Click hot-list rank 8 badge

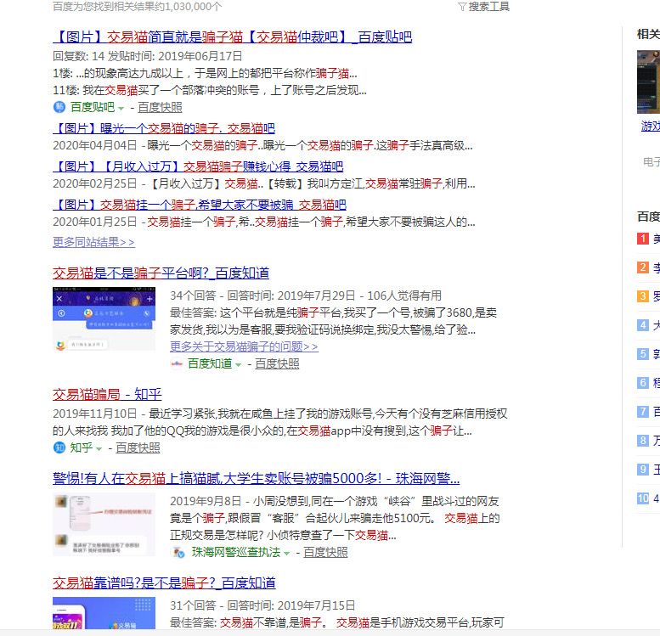tap(643, 441)
